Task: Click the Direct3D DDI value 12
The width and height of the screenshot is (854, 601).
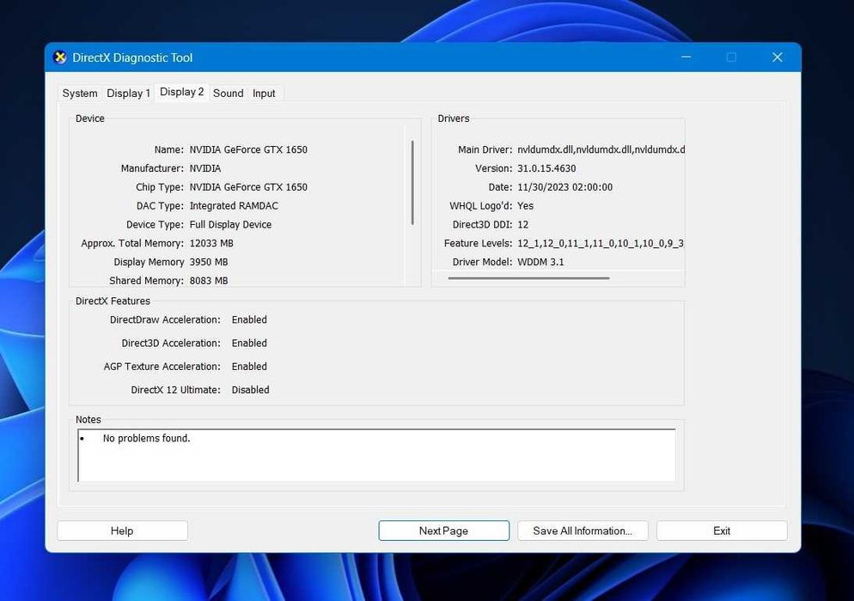Action: pos(523,224)
